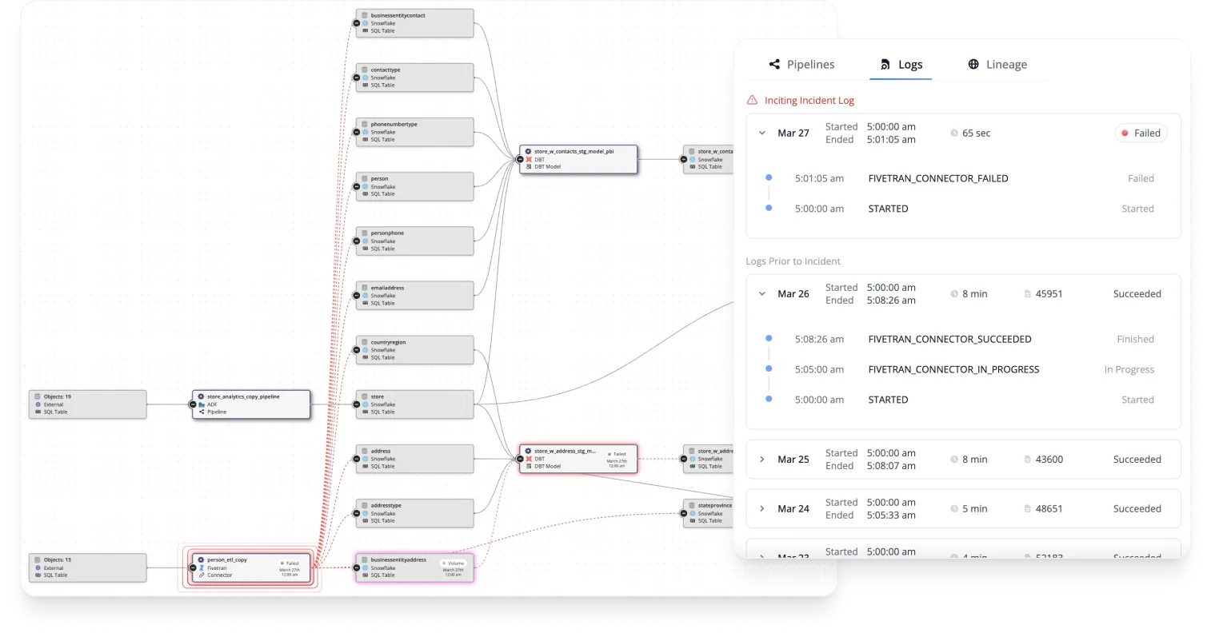Click the DBT Model icon on store_w_contacts_stg_model_pbi
The width and height of the screenshot is (1211, 637).
[529, 167]
